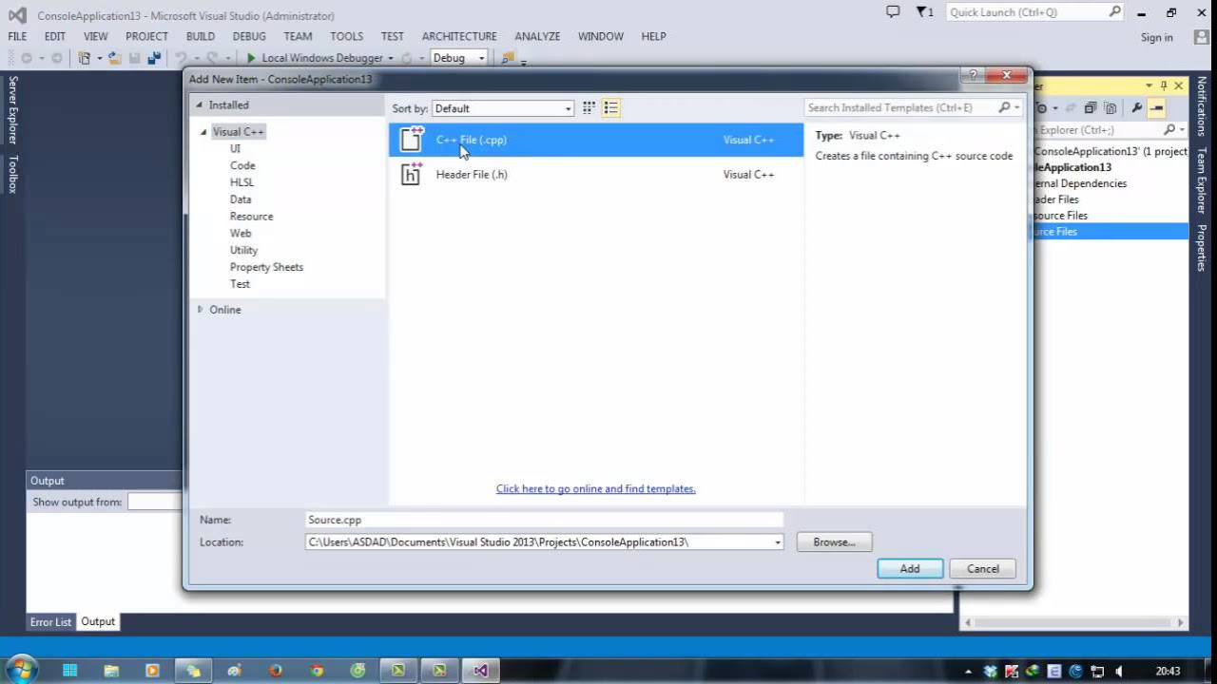Click Solution Explorer Show All Files icon
This screenshot has width=1217, height=684.
click(1110, 108)
